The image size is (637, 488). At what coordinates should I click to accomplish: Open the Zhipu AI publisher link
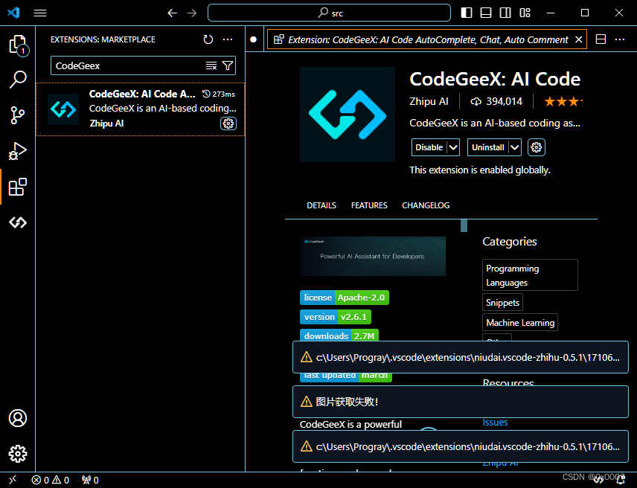pyautogui.click(x=429, y=101)
